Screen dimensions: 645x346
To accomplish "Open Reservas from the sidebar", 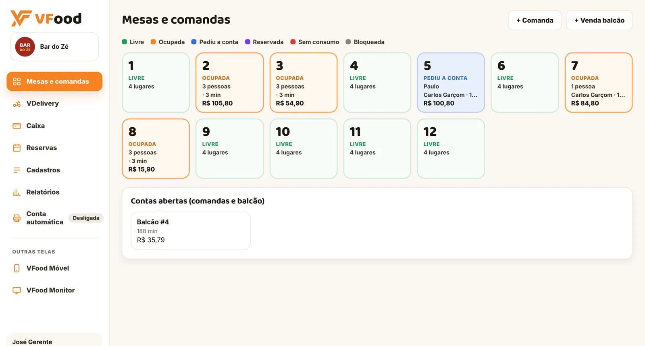I will click(x=54, y=148).
